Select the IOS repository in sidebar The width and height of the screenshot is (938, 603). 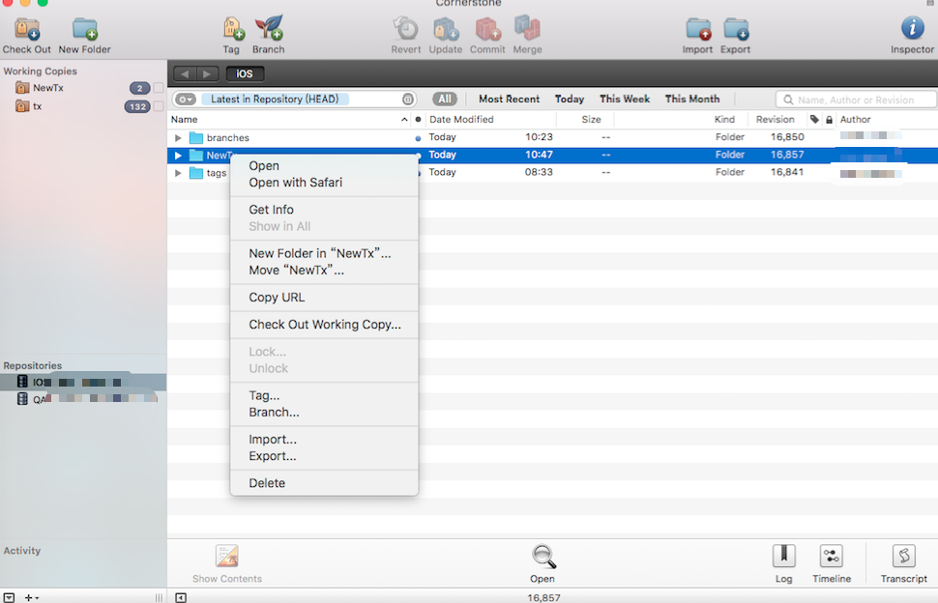click(83, 382)
